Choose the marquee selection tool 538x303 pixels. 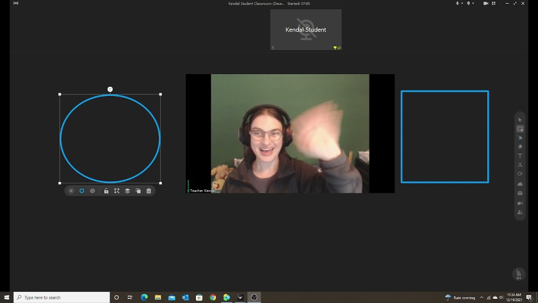(x=520, y=129)
